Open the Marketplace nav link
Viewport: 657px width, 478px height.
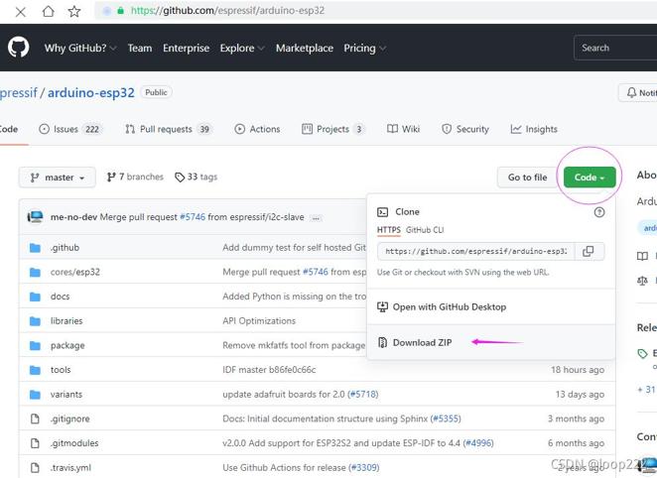click(x=305, y=49)
